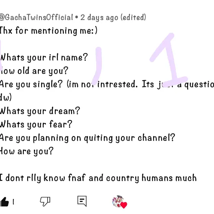The height and width of the screenshot is (214, 214).
Task: Click the 'How are you?' line
Action: [x=26, y=151]
